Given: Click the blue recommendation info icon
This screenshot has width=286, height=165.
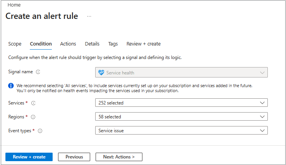Looking at the screenshot, I should point(11,86).
